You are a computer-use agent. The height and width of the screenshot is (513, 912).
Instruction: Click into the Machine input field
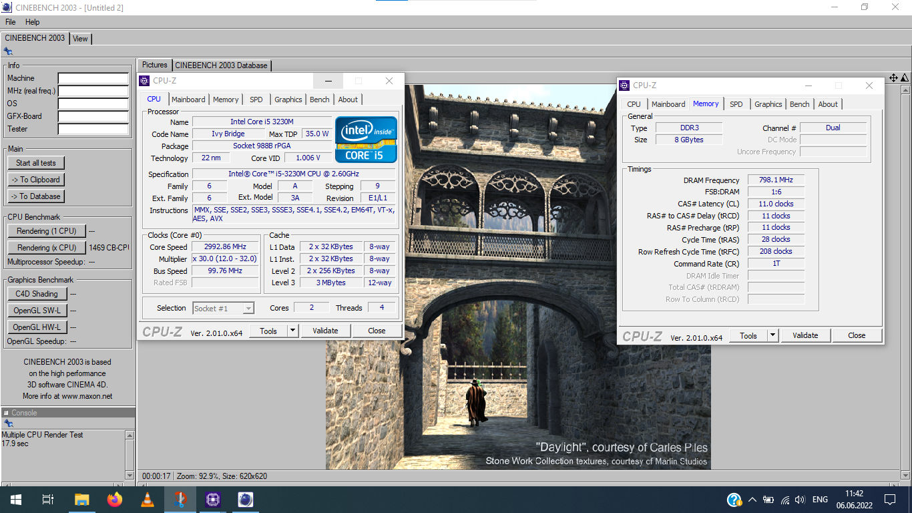(x=93, y=78)
